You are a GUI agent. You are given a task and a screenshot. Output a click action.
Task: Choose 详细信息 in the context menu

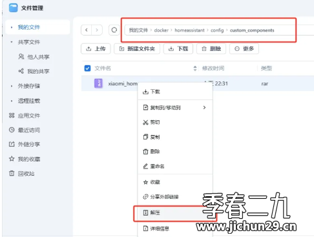175,229
